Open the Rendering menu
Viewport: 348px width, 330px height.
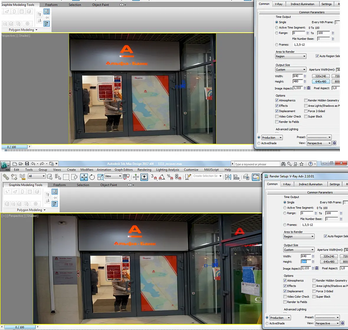[x=144, y=170]
